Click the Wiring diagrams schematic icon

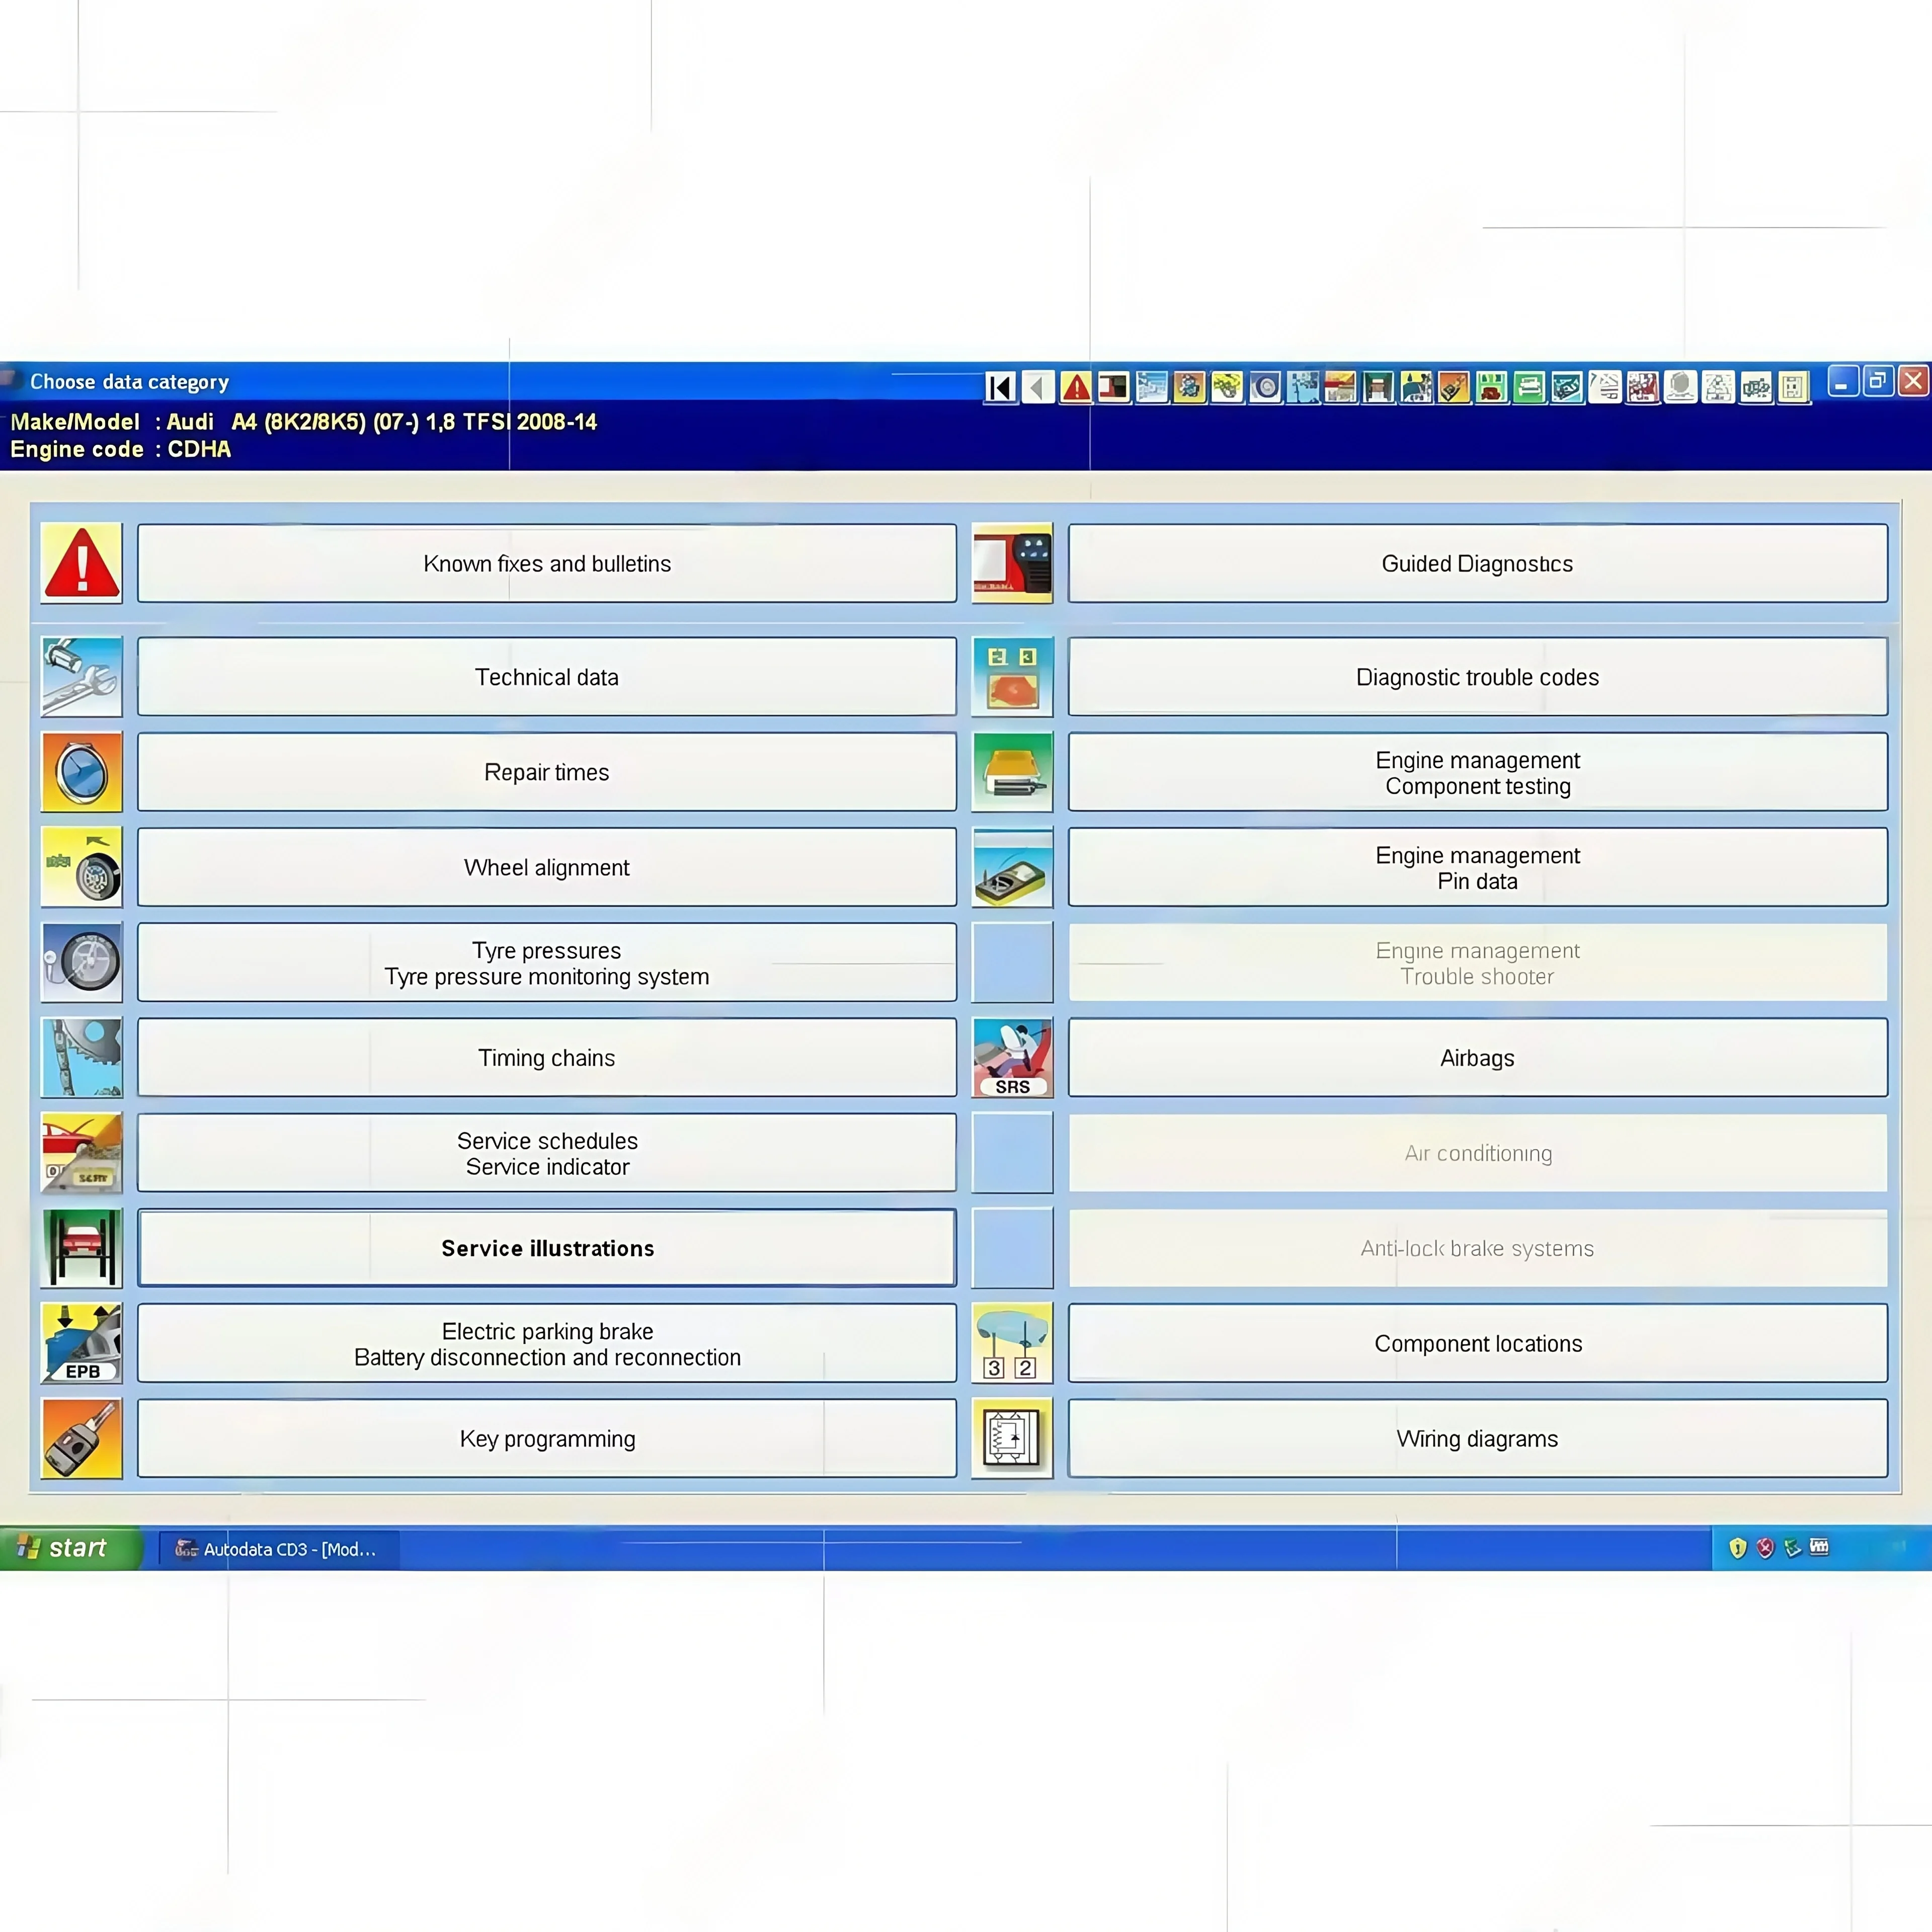(1012, 1438)
